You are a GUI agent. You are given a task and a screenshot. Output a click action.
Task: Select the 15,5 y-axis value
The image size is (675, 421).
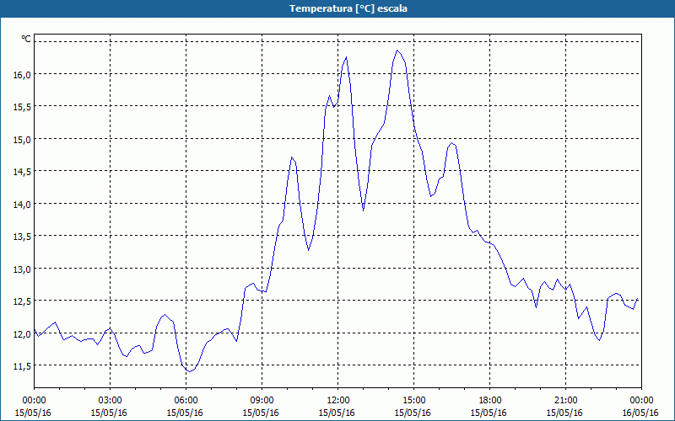(x=22, y=108)
